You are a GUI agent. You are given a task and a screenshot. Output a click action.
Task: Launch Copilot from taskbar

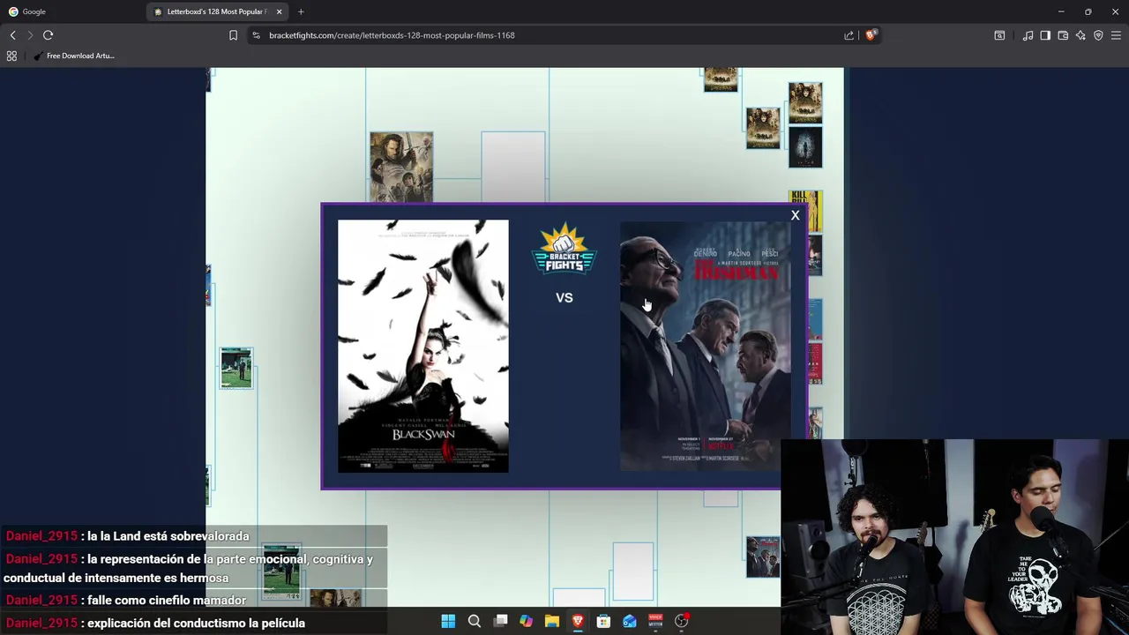[x=526, y=622]
